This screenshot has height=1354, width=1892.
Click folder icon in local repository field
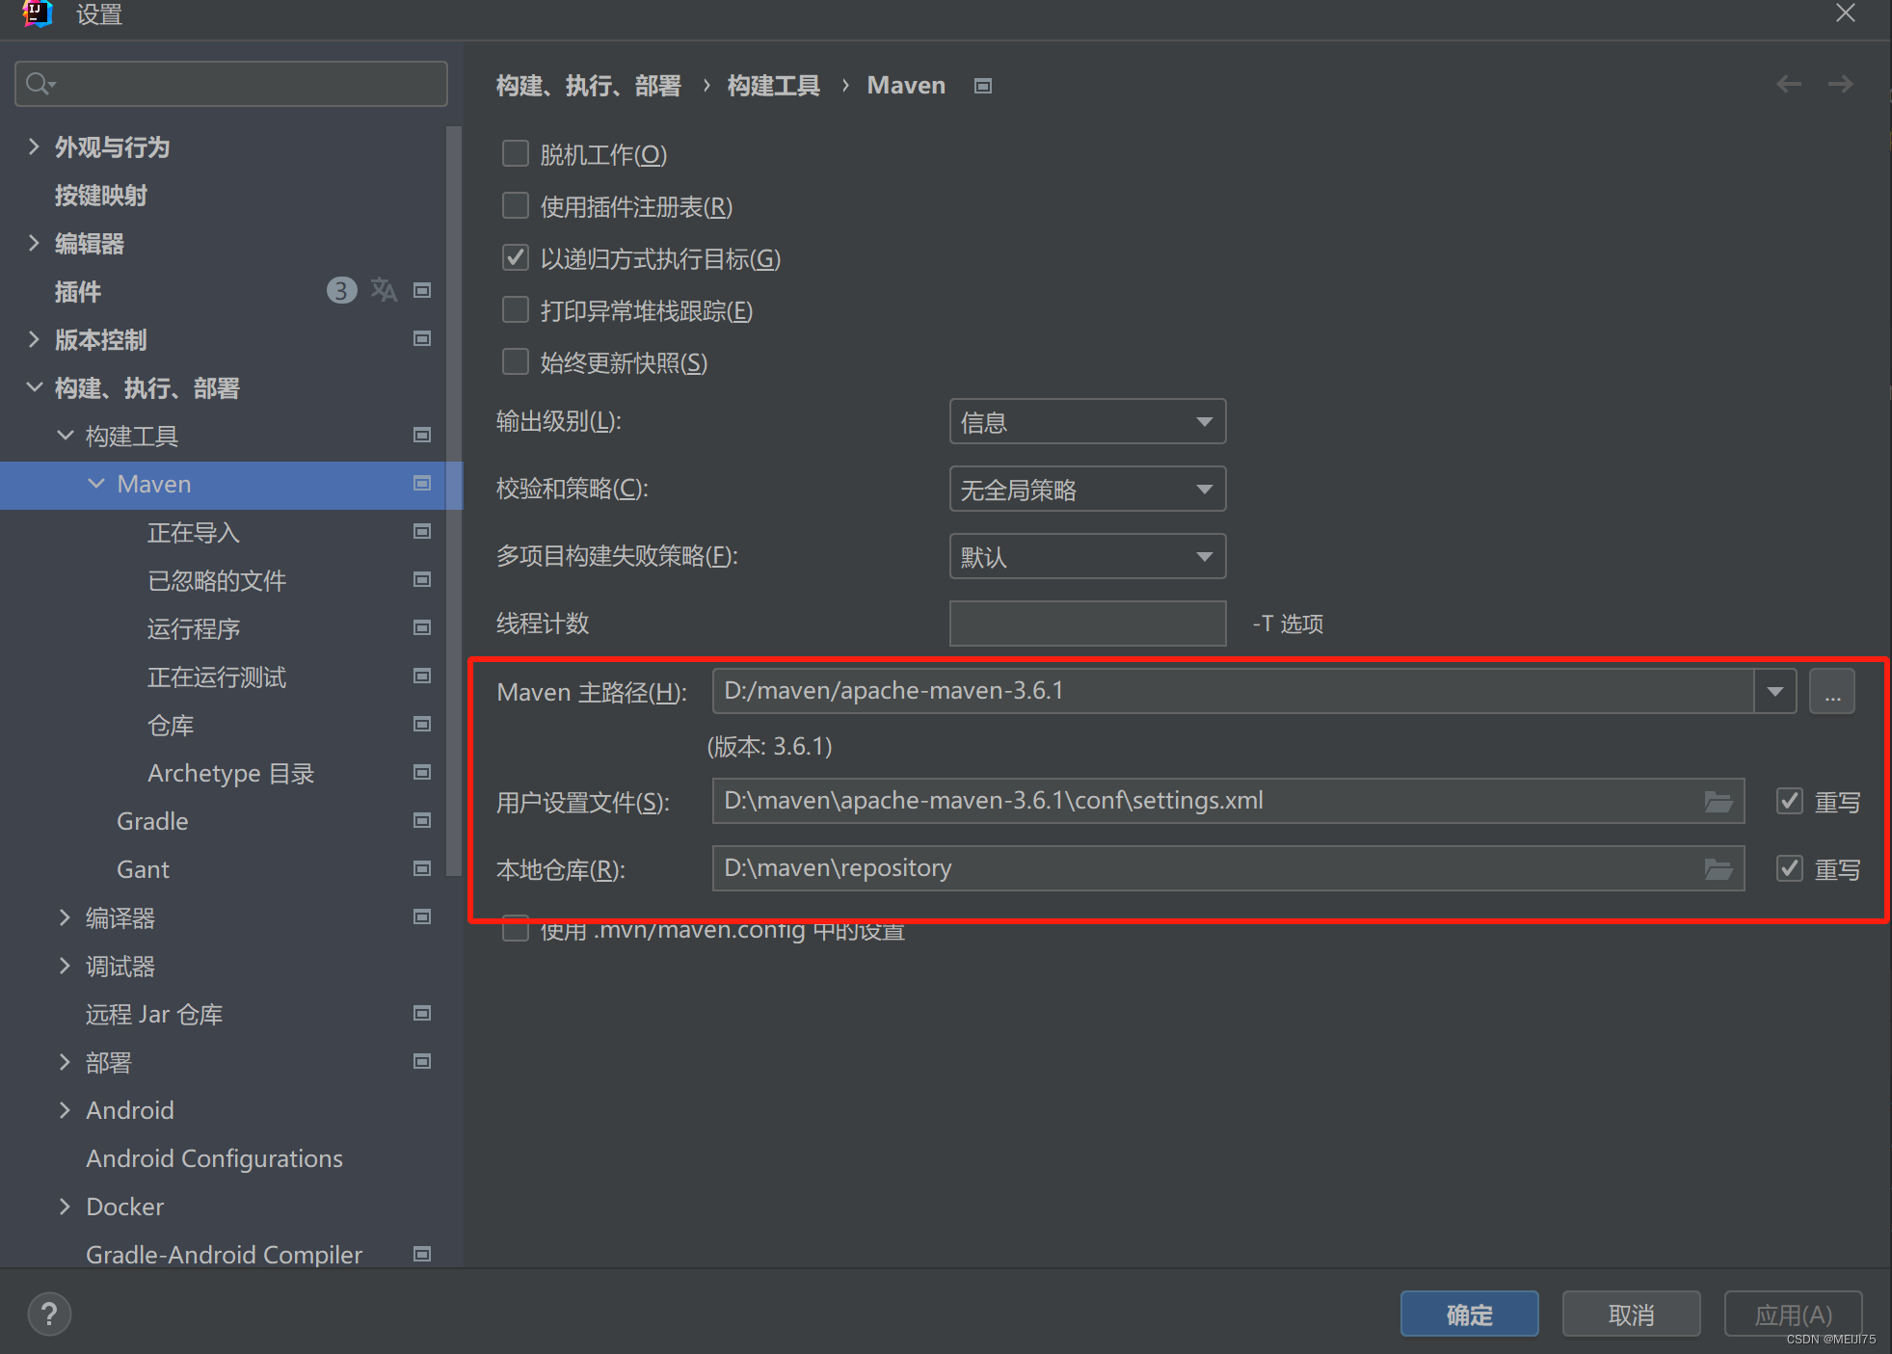tap(1718, 869)
